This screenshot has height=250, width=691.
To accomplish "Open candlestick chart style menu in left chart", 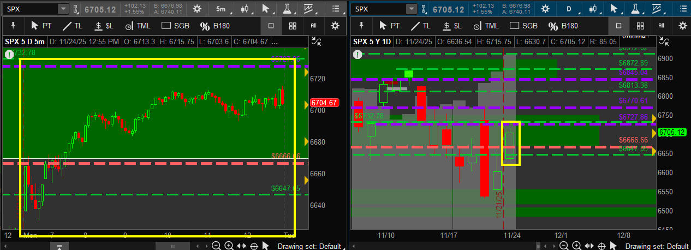I will (245, 9).
